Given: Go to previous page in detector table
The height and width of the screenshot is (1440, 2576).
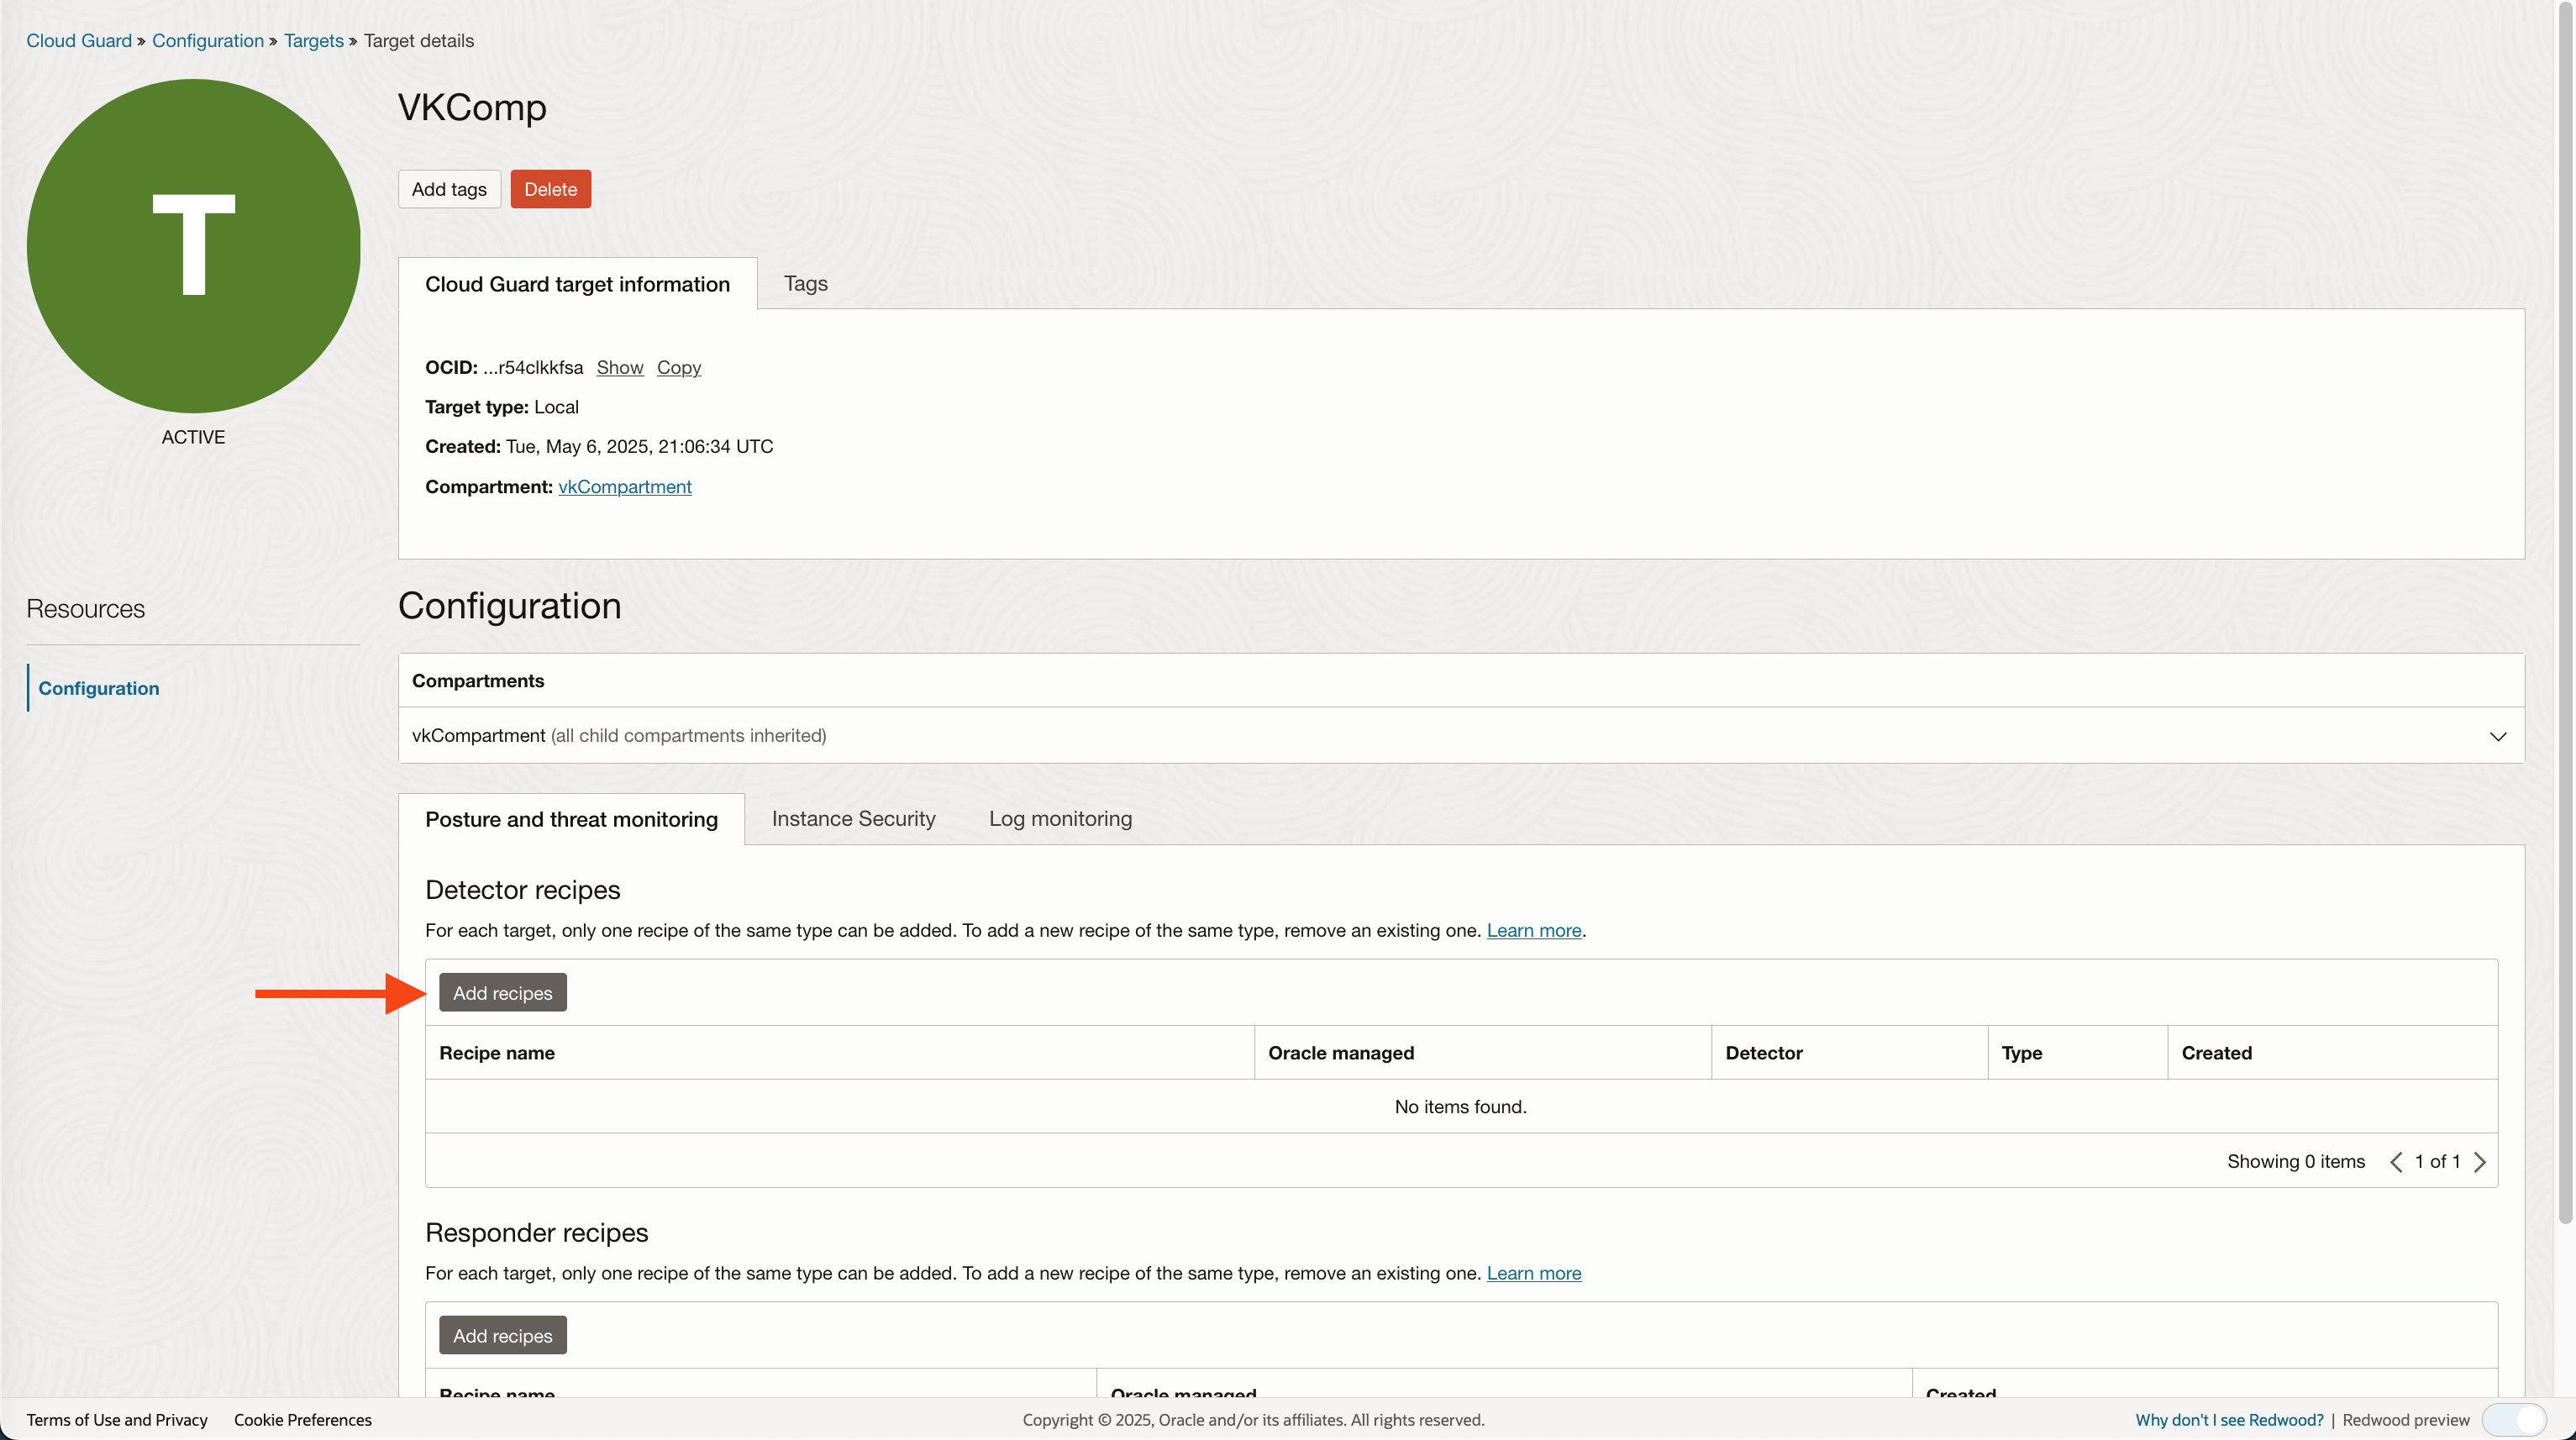Looking at the screenshot, I should point(2396,1161).
